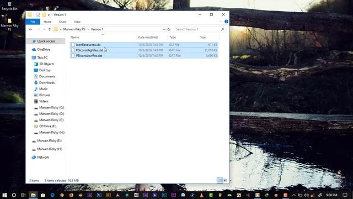The image size is (353, 199).
Task: Launch Microsoft Edge from taskbar
Action: pos(52,195)
